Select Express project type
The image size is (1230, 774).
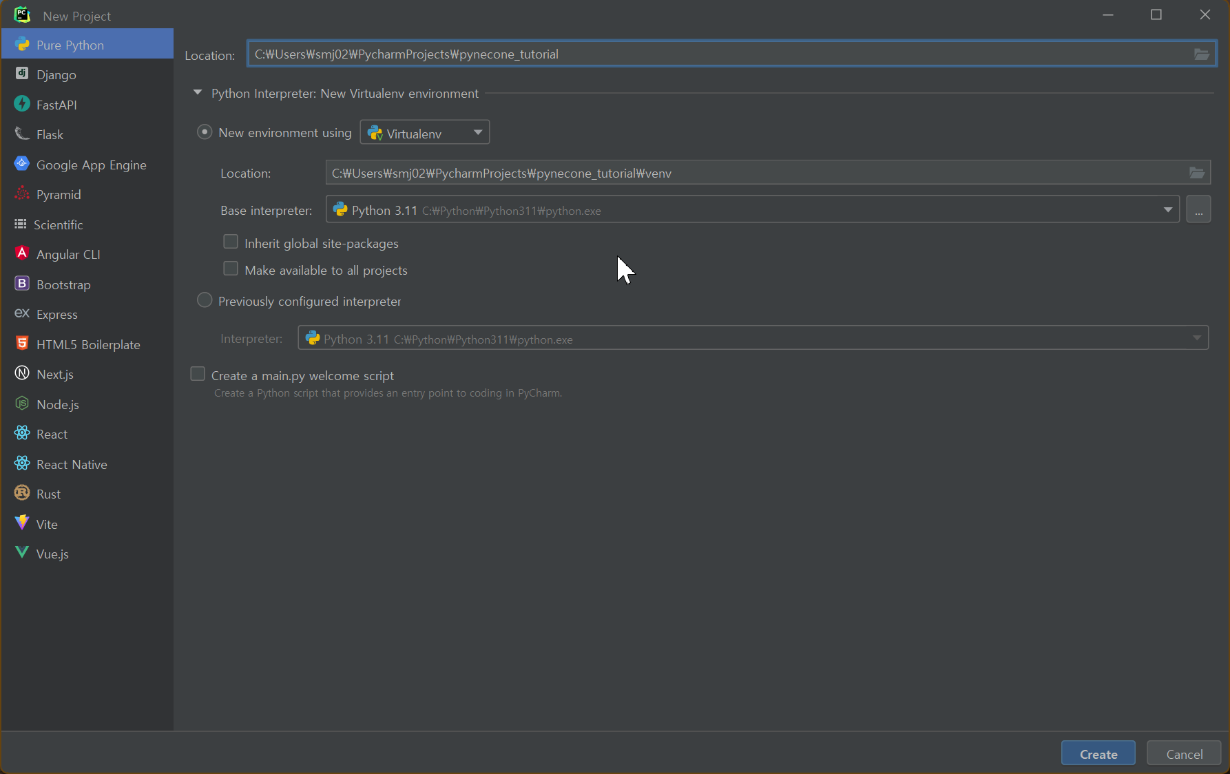pyautogui.click(x=87, y=314)
